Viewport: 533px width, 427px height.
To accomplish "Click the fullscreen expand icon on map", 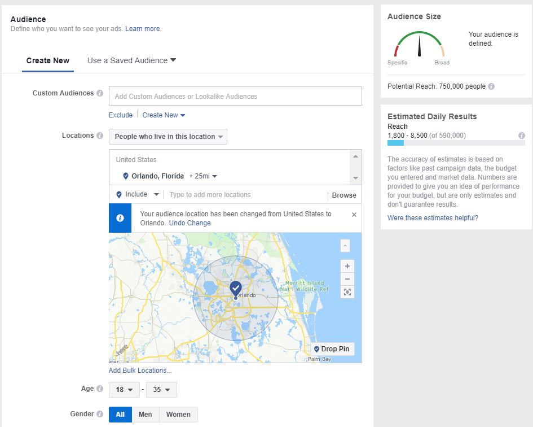I will (347, 292).
